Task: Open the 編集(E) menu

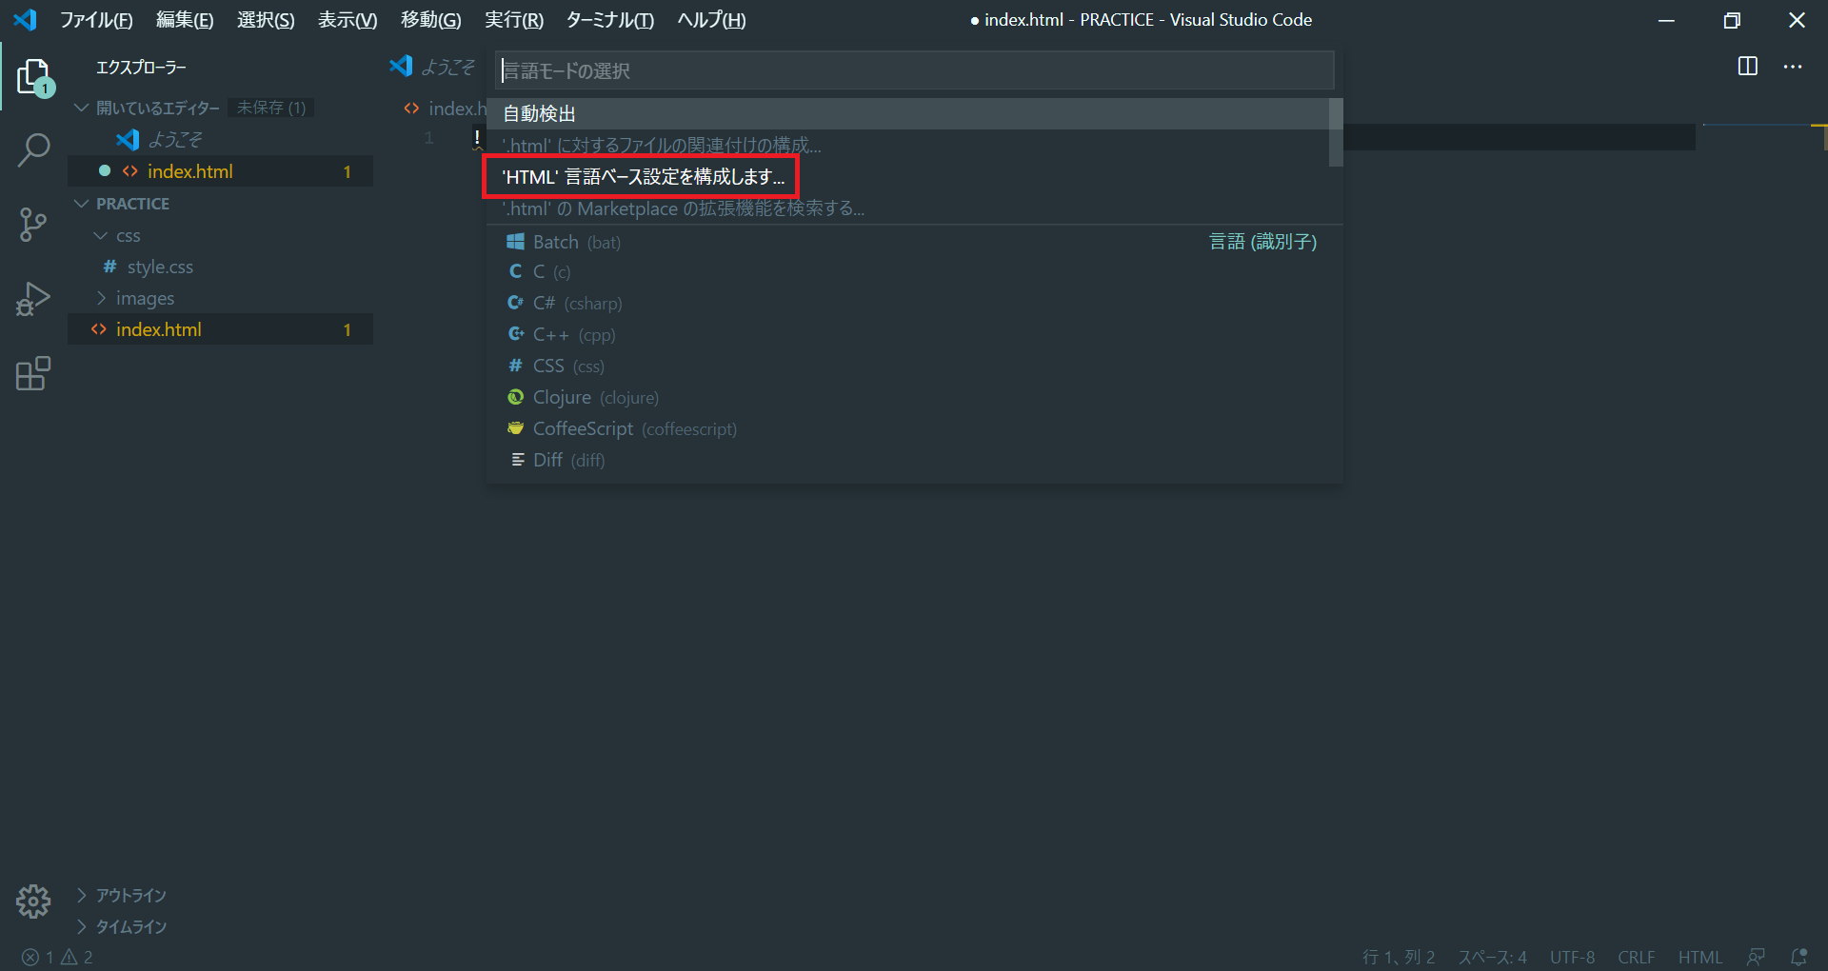Action: 185,20
